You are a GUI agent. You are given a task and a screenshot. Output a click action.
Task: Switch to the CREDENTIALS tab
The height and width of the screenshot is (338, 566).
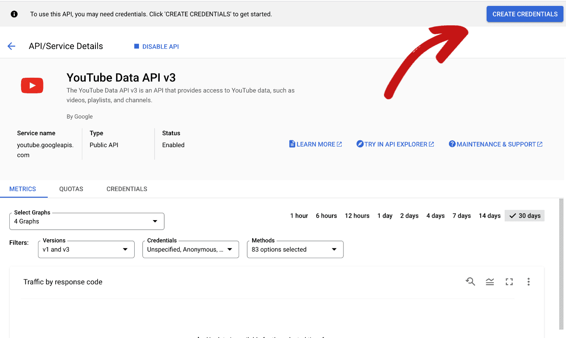(127, 189)
